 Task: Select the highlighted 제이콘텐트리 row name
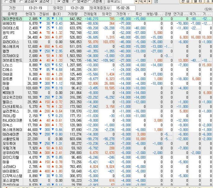[x=12, y=19]
